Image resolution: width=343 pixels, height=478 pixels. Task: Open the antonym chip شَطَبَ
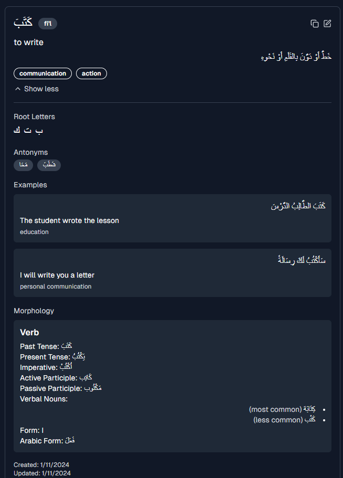click(49, 165)
